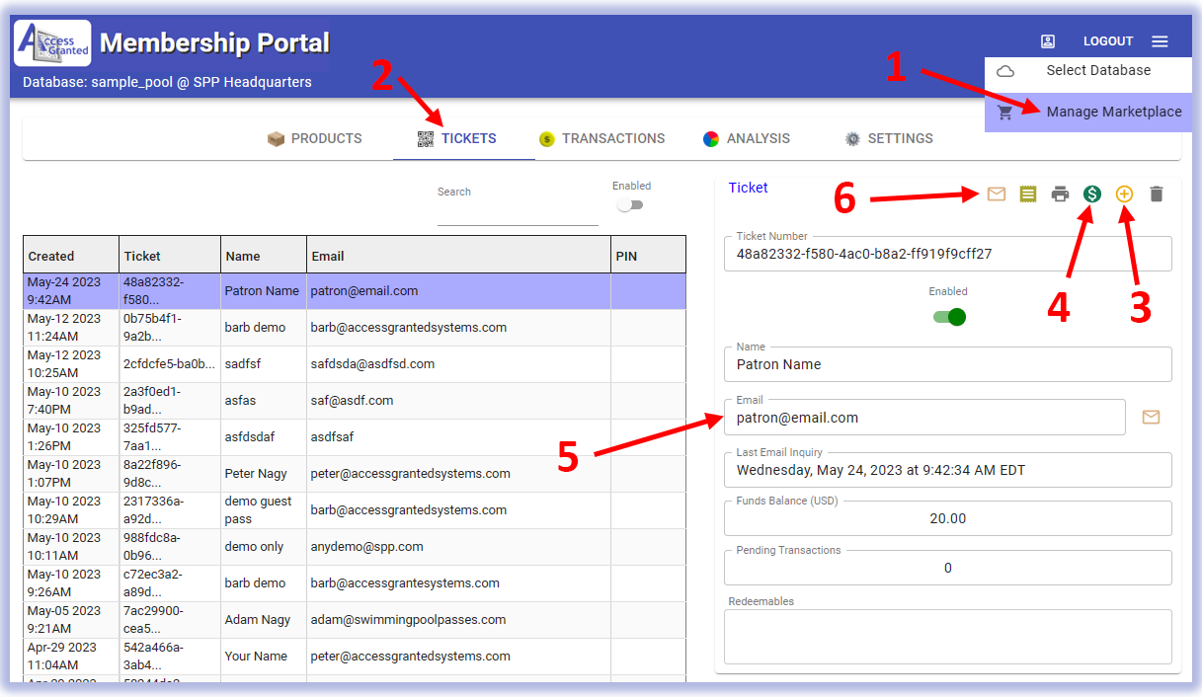Disable the ticket's green Enabled switch
Viewport: 1202px width, 697px height.
coord(949,317)
